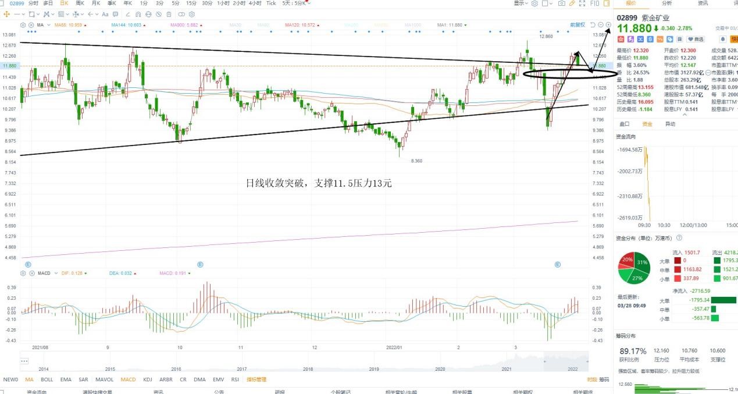Expand the layout square dropdown in top bar
The height and width of the screenshot is (394, 738).
click(551, 3)
